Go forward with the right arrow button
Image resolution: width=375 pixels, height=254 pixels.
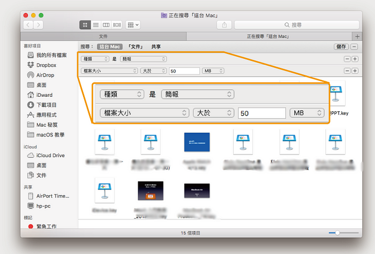[38, 25]
